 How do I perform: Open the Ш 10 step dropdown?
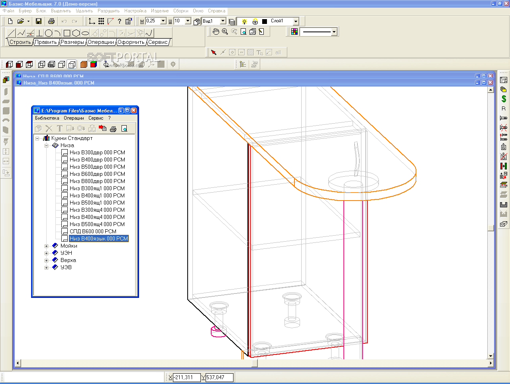point(188,21)
